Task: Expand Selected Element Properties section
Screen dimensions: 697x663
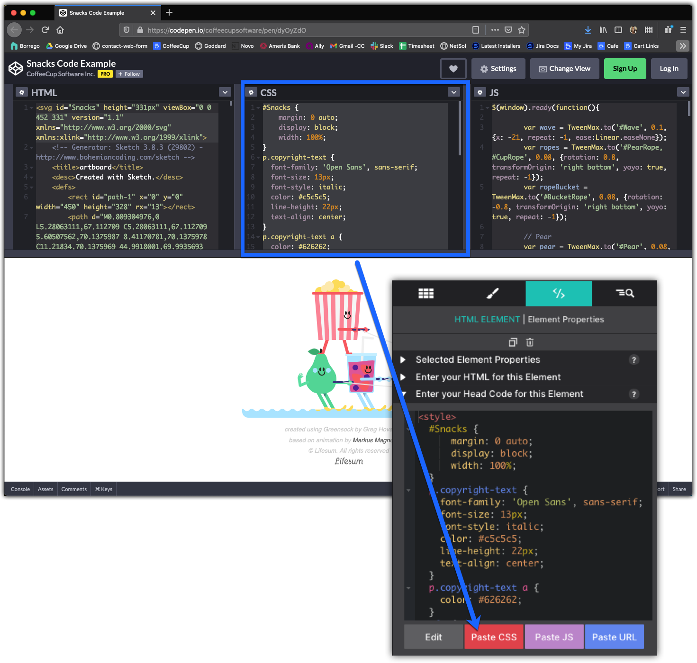Action: pyautogui.click(x=403, y=359)
